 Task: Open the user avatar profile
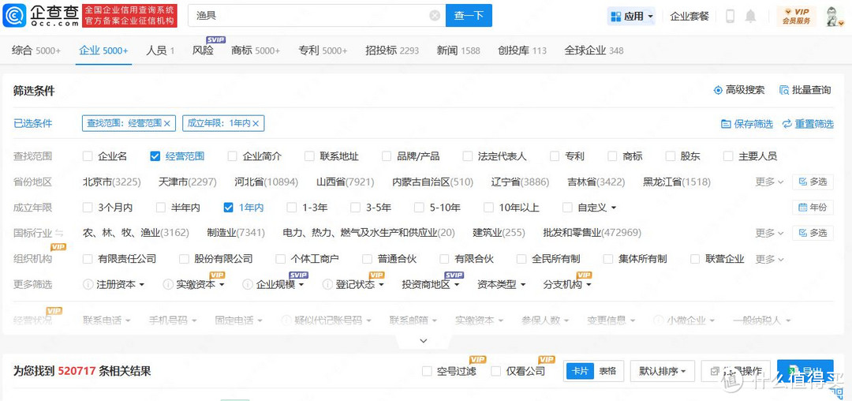point(832,17)
